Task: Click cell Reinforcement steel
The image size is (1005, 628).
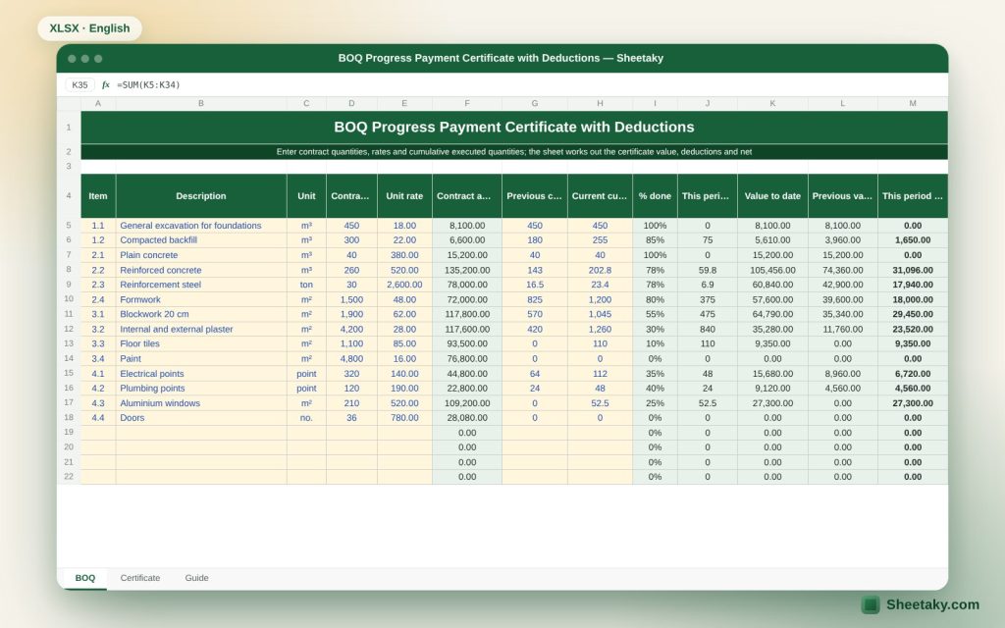Action: coord(201,285)
